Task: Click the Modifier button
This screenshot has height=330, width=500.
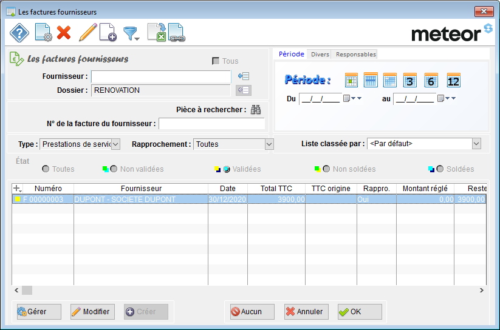Action: pos(92,312)
